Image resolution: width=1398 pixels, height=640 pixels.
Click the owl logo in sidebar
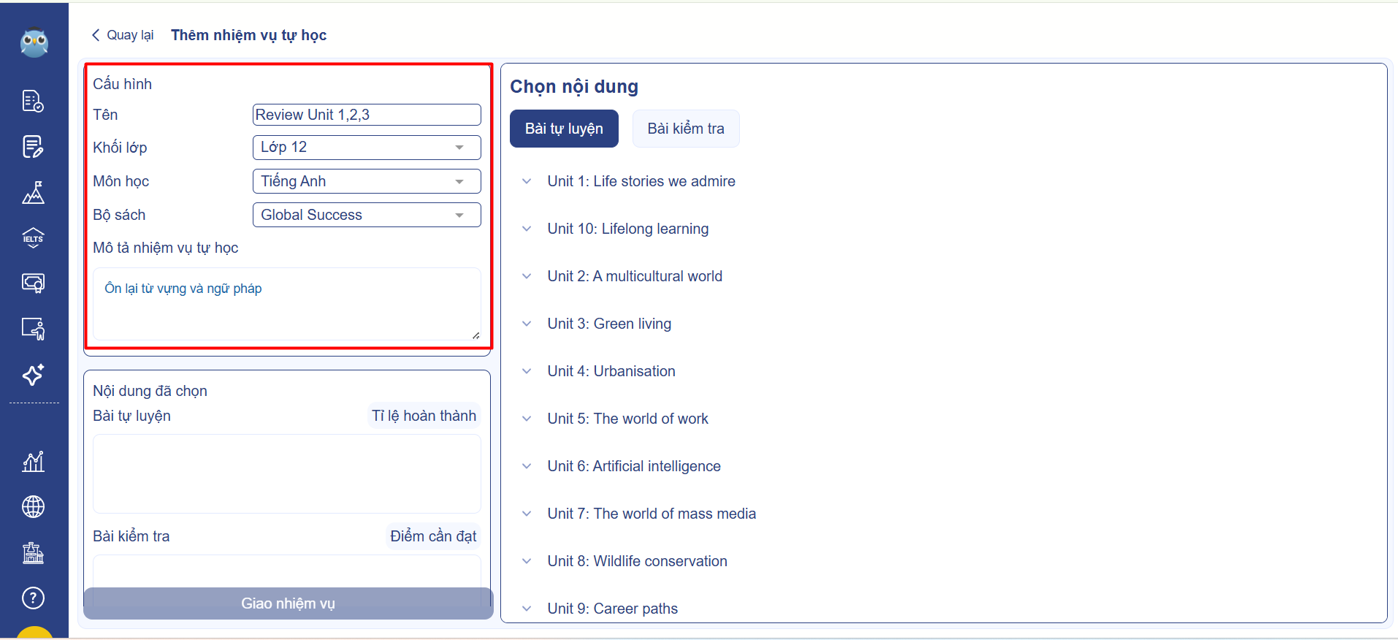[x=34, y=43]
